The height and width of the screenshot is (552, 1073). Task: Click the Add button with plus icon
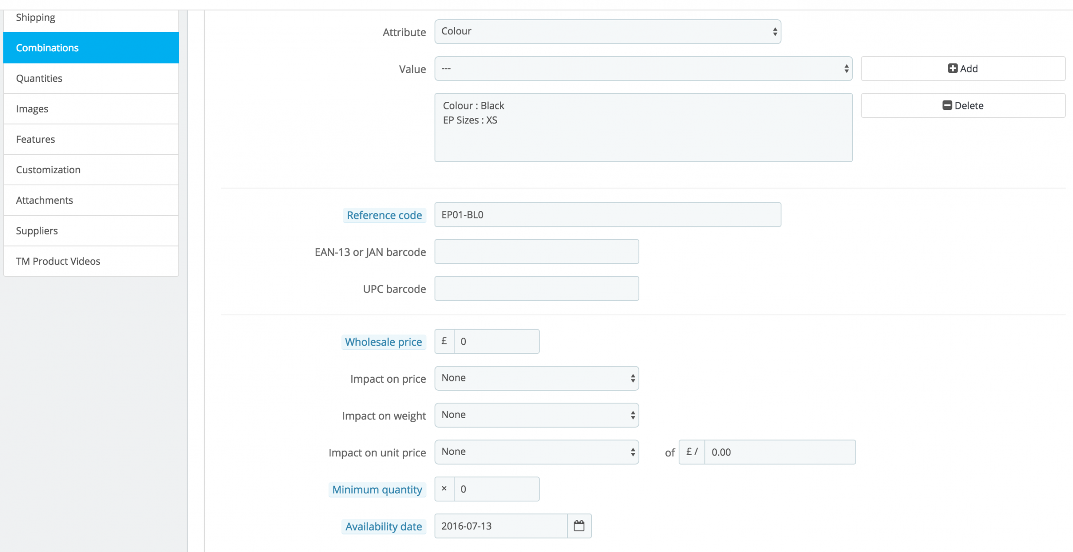tap(963, 68)
